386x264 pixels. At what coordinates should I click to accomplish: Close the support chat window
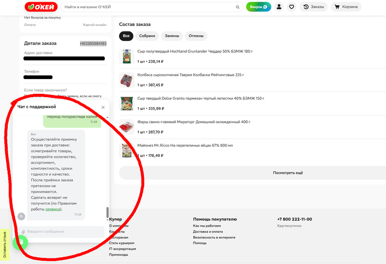(x=103, y=107)
